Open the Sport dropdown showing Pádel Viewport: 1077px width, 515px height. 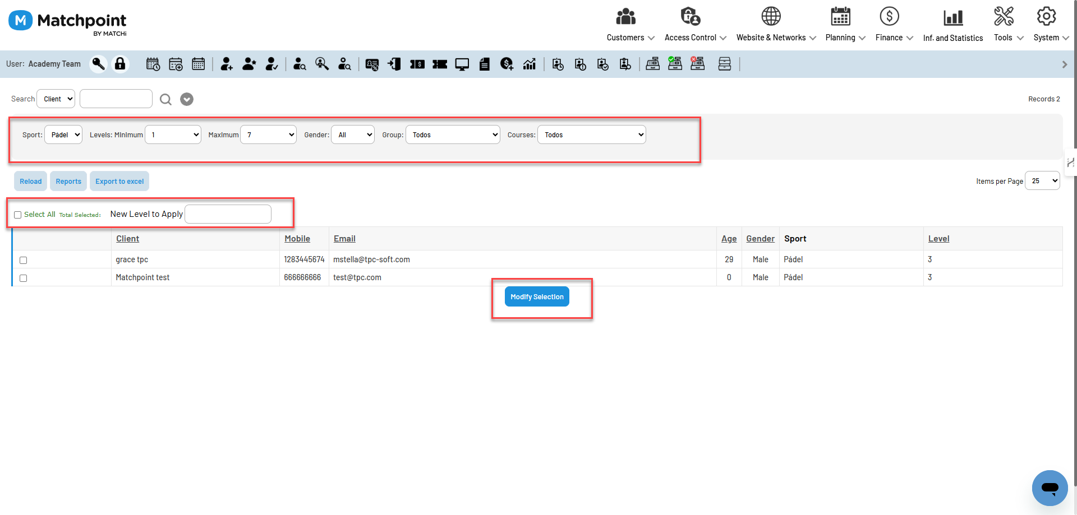pyautogui.click(x=63, y=135)
